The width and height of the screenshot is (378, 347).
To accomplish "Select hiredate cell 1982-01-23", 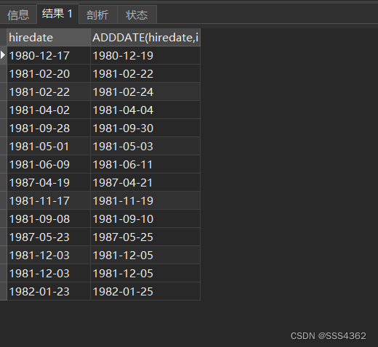I will tap(49, 291).
